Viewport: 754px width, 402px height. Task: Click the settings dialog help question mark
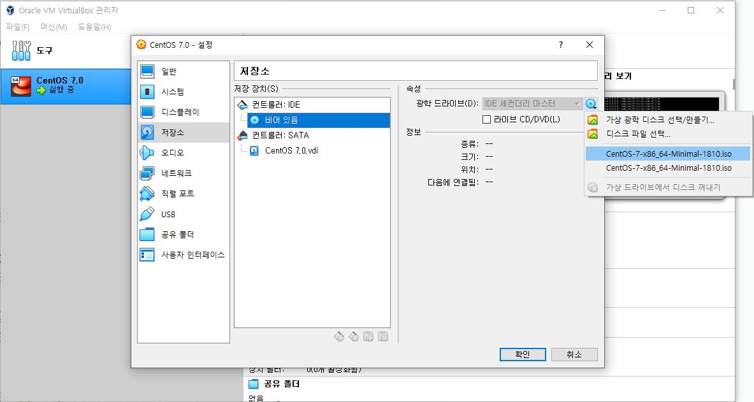[x=561, y=45]
